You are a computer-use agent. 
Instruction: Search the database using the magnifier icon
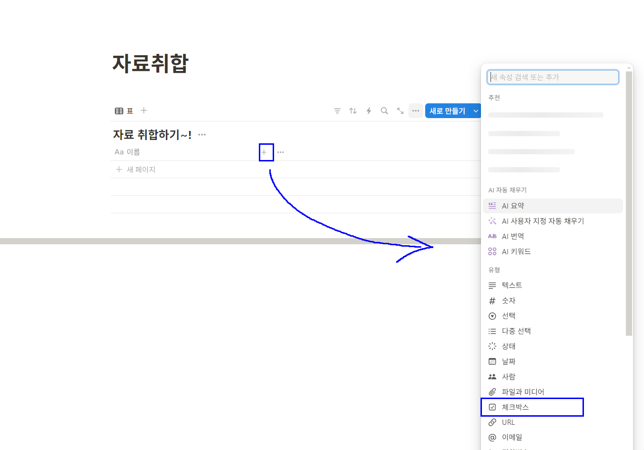pyautogui.click(x=384, y=110)
